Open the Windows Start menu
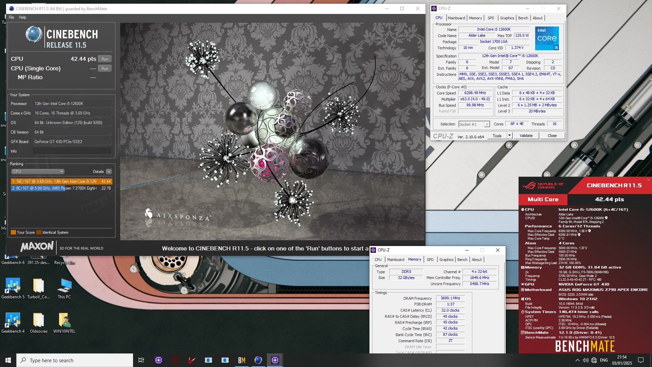 click(x=8, y=360)
